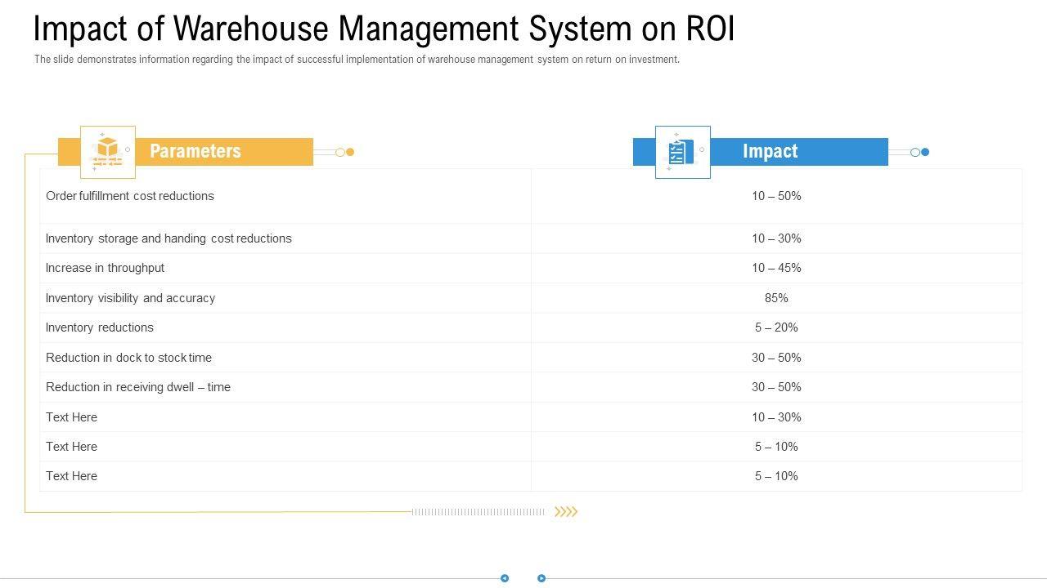Click the clipboard checklist icon beside Impact
The width and height of the screenshot is (1047, 588).
(x=682, y=152)
